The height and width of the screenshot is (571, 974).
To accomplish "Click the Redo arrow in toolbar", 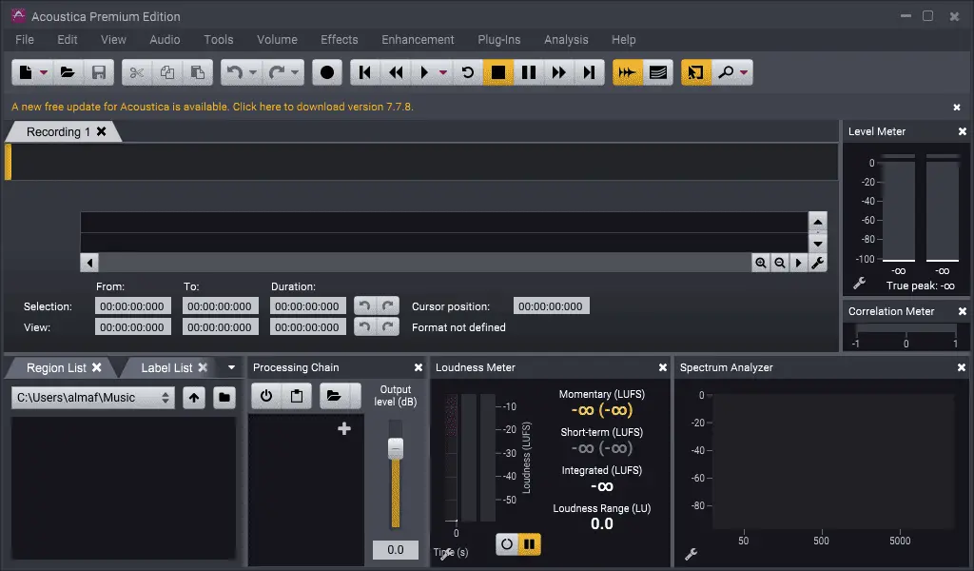I will (277, 72).
